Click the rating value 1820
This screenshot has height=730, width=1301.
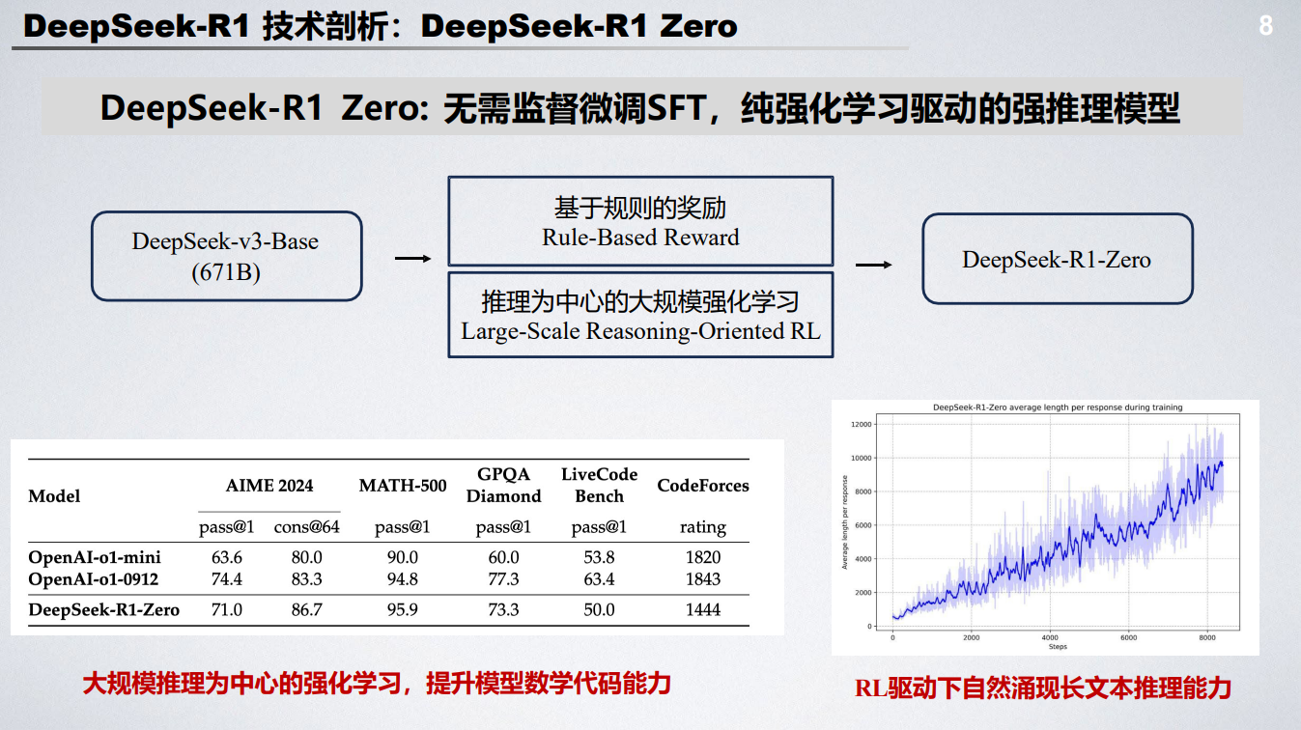point(703,557)
